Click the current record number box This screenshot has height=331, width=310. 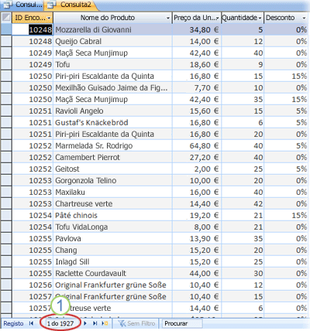tap(60, 323)
